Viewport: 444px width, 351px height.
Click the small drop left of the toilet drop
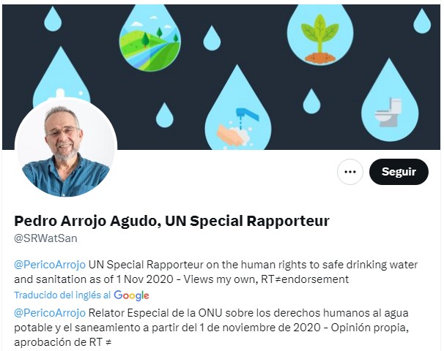point(311,101)
